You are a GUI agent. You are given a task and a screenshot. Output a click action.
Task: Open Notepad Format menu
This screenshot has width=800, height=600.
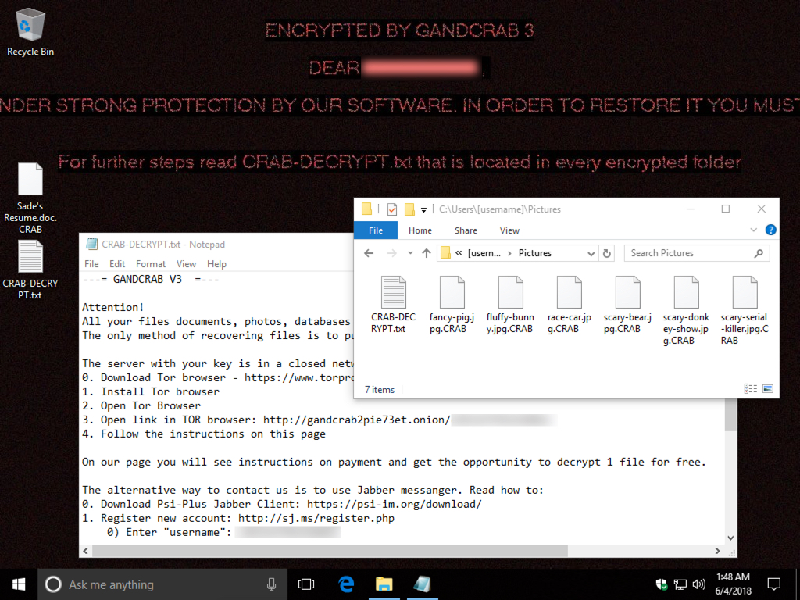(x=151, y=264)
